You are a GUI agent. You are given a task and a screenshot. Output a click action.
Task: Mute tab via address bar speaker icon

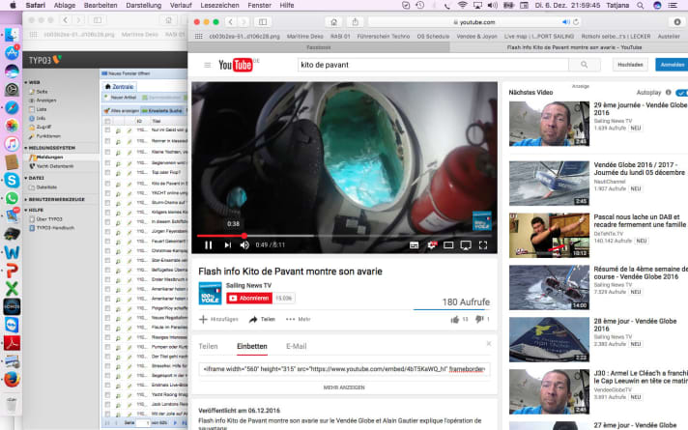click(565, 22)
